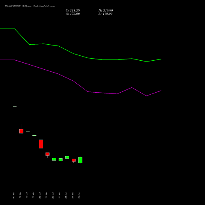This screenshot has width=205, height=205.
Task: Click the last green candle for 29 Oct
Action: pos(80,160)
